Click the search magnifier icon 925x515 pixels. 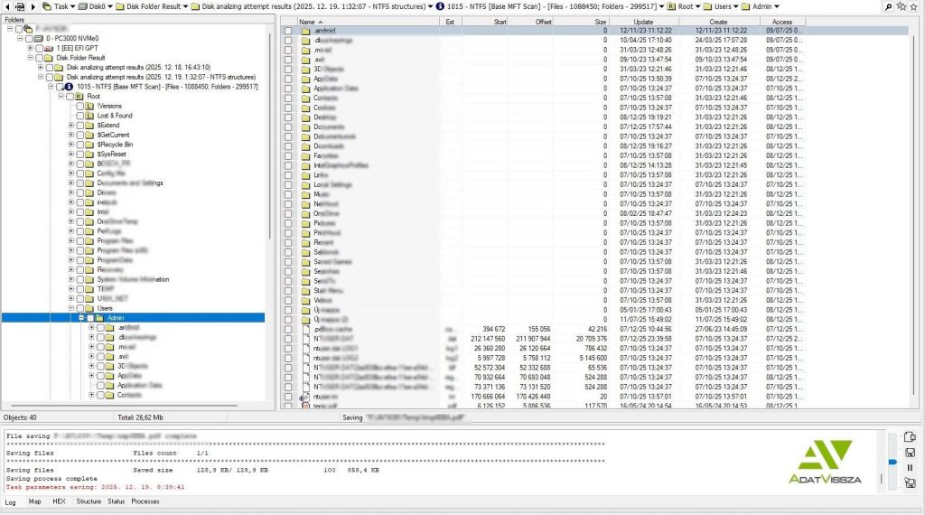[889, 6]
